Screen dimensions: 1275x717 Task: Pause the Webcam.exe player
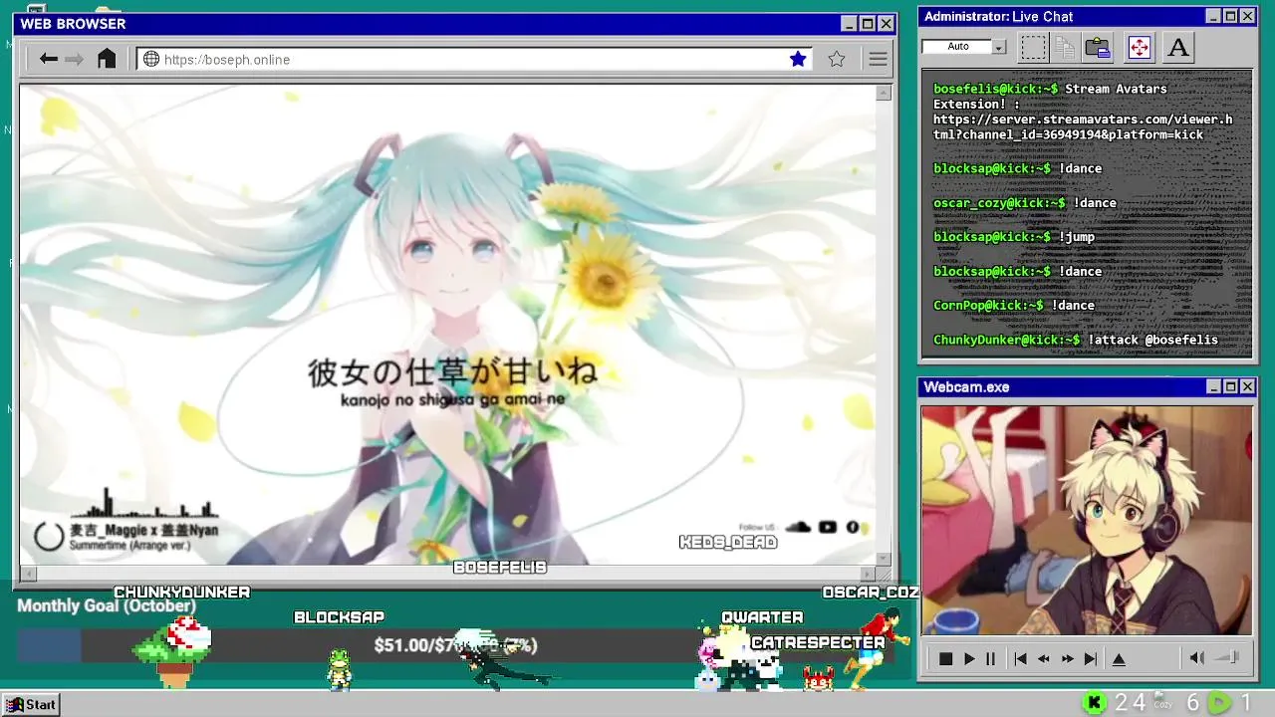(990, 658)
